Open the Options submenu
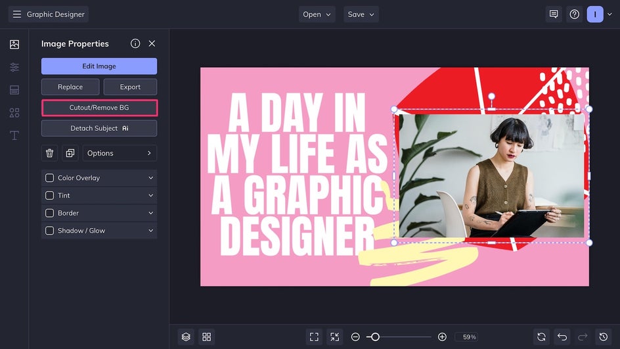620x349 pixels. click(x=120, y=153)
